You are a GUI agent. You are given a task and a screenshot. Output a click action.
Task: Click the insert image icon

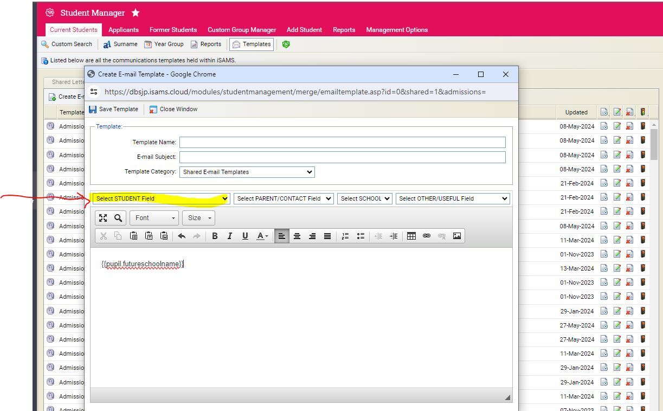(x=457, y=236)
